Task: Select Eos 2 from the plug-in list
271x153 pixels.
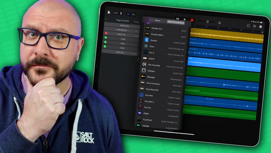Action: point(163,54)
